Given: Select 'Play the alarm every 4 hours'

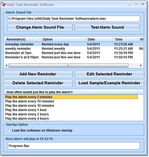Looking at the screenshot, I should [x=71, y=119].
